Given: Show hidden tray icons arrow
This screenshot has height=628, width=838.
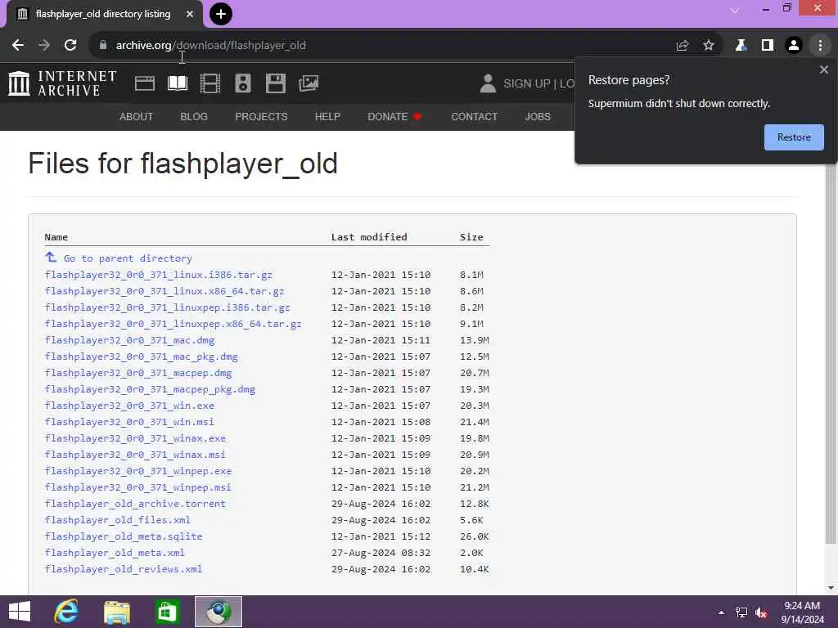Looking at the screenshot, I should pyautogui.click(x=722, y=612).
